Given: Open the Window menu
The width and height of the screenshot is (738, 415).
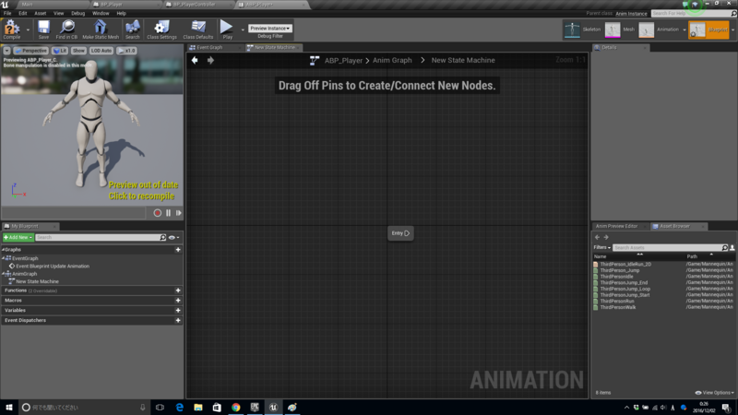Looking at the screenshot, I should [x=101, y=14].
